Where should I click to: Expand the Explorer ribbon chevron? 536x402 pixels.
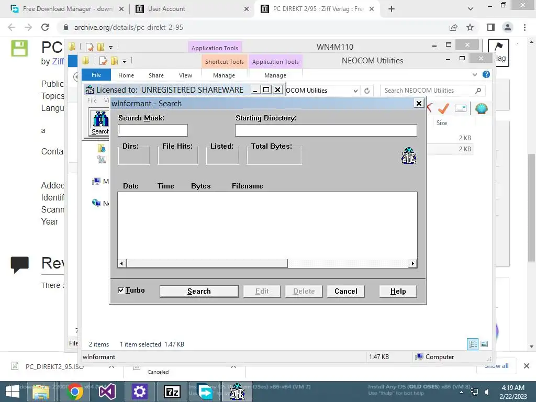pyautogui.click(x=474, y=74)
